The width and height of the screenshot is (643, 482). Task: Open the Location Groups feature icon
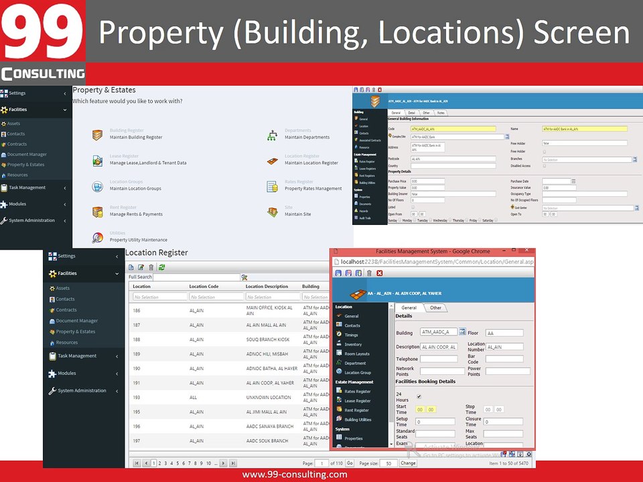coord(97,187)
